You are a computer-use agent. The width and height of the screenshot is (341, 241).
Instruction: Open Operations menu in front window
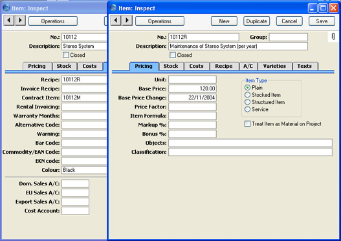[160, 21]
